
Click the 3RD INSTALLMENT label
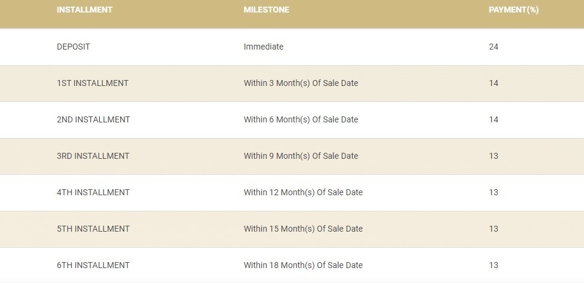pos(93,156)
